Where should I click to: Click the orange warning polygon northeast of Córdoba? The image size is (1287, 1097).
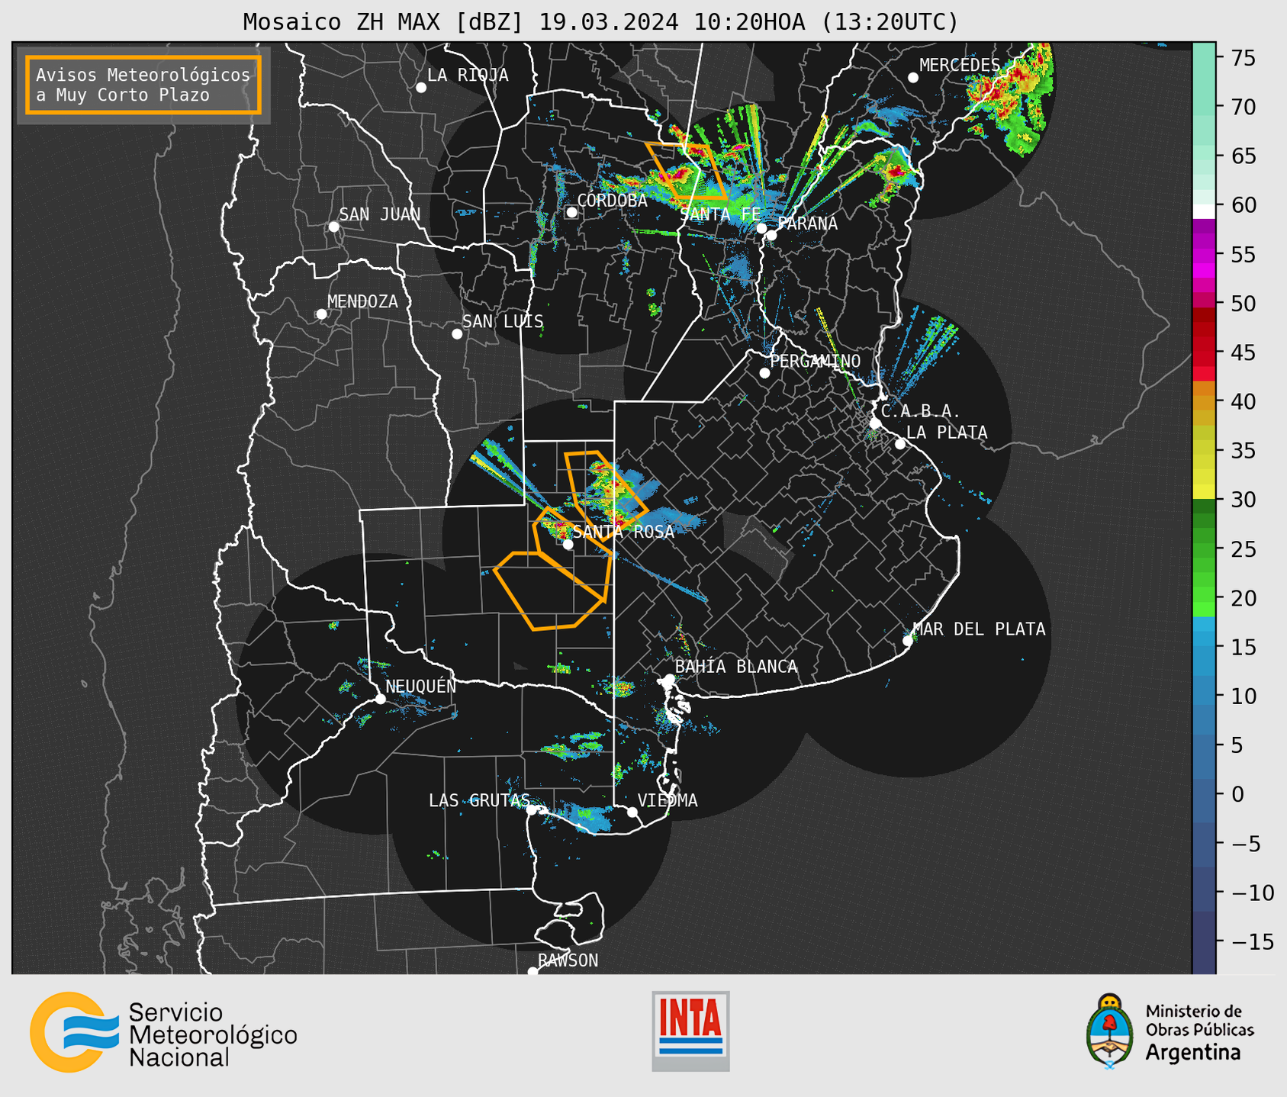click(x=686, y=172)
